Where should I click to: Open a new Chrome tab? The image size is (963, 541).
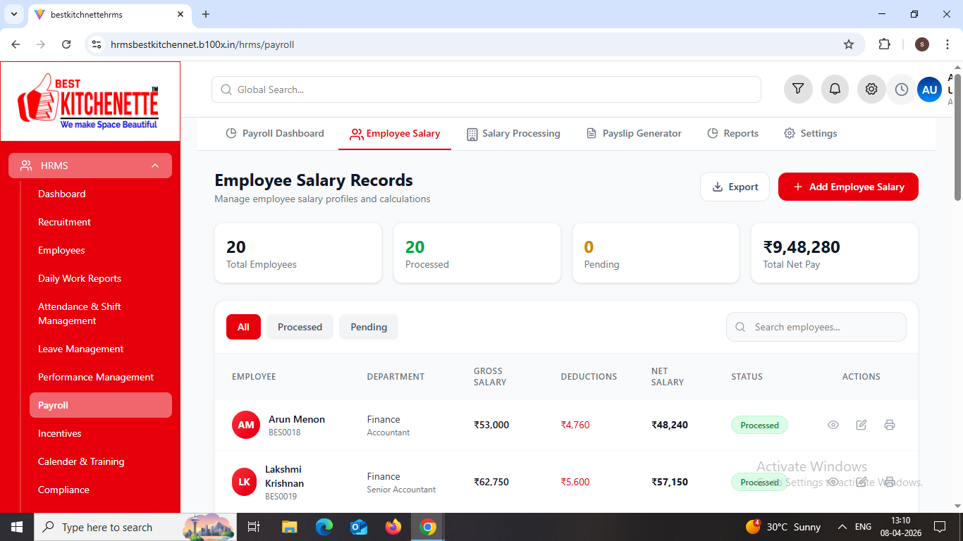pos(206,14)
